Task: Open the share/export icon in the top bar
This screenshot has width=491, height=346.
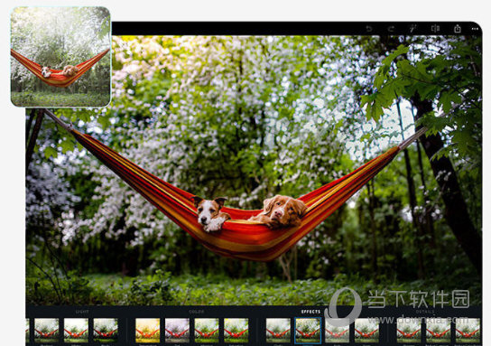Action: (x=458, y=29)
